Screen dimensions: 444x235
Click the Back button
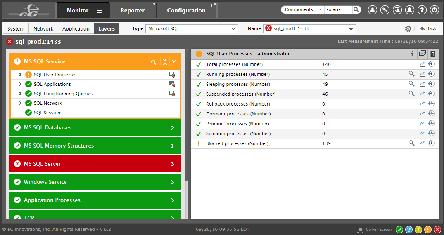point(428,28)
